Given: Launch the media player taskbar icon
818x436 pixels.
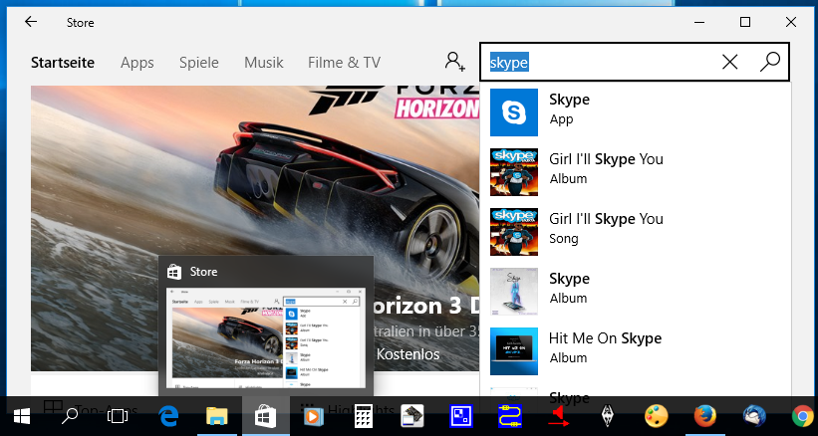Looking at the screenshot, I should coord(314,416).
